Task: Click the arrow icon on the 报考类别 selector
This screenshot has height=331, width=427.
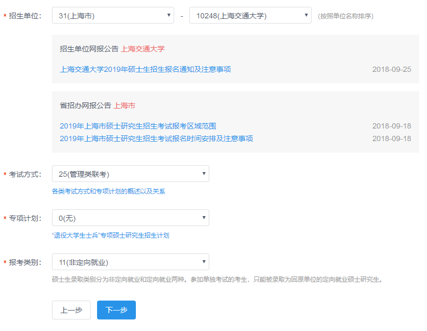Action: point(204,262)
